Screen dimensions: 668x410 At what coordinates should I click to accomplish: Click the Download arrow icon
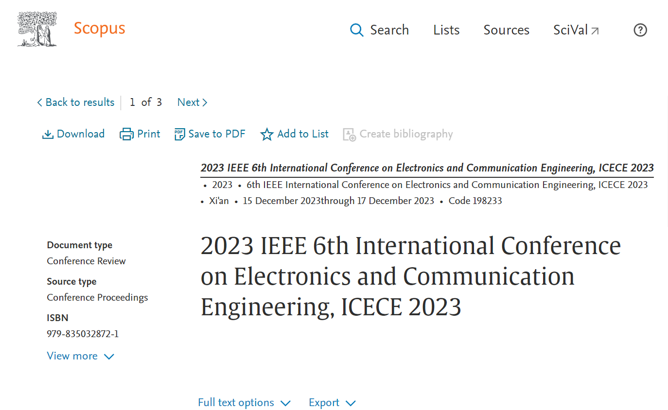tap(48, 135)
